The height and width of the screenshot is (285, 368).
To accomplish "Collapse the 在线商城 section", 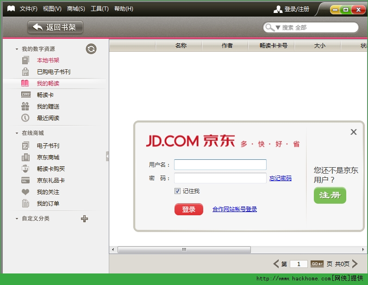I will pos(17,133).
